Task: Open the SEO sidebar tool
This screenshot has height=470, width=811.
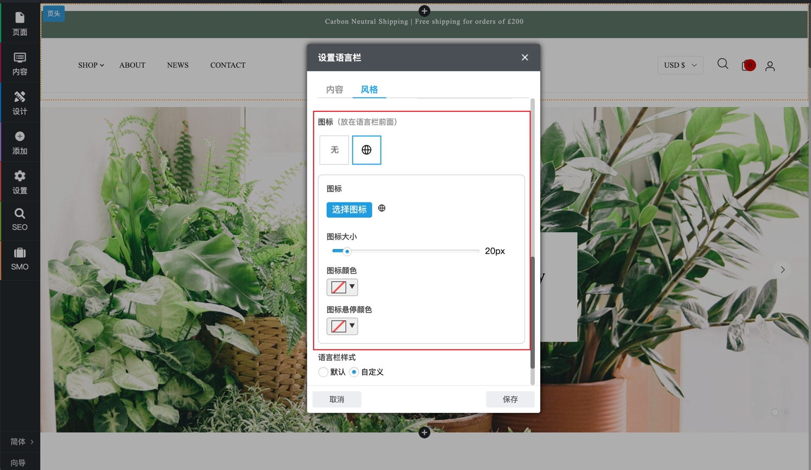Action: tap(20, 220)
